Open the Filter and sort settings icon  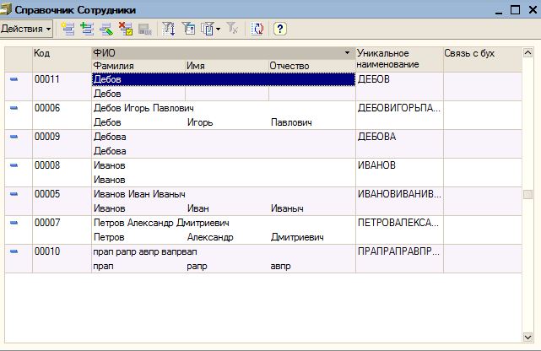coord(169,29)
